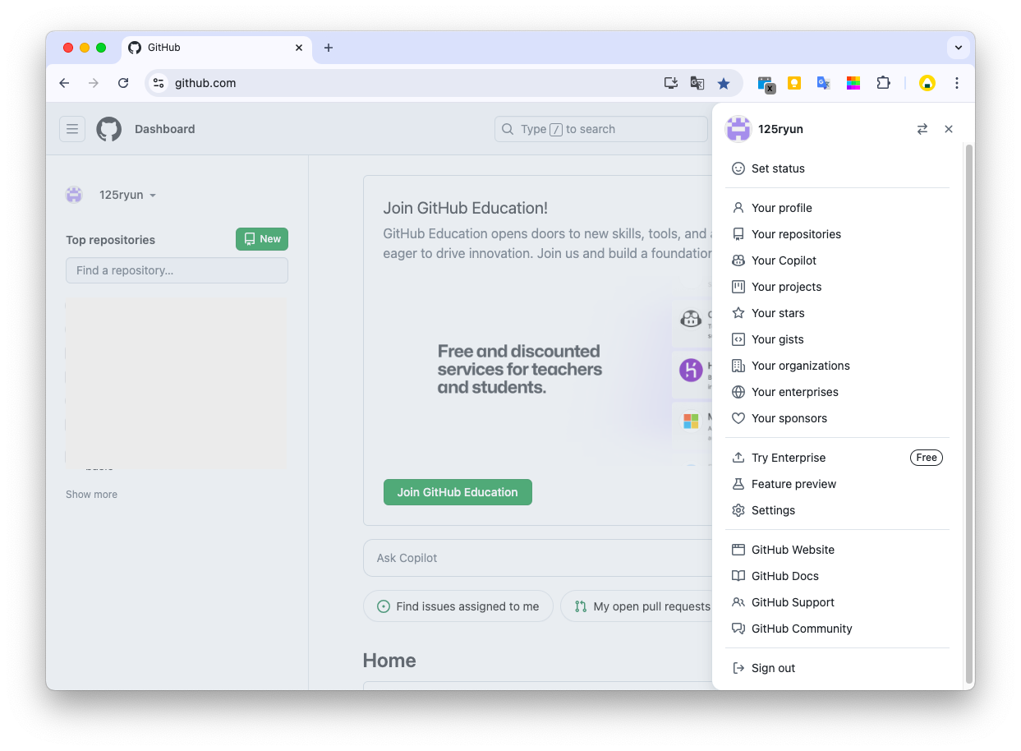This screenshot has width=1021, height=751.
Task: Click the board icon beside Your projects
Action: point(738,287)
